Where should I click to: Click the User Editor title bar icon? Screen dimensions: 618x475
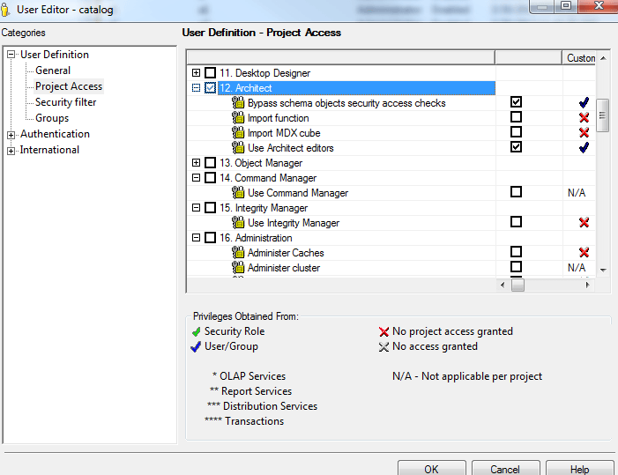(5, 10)
